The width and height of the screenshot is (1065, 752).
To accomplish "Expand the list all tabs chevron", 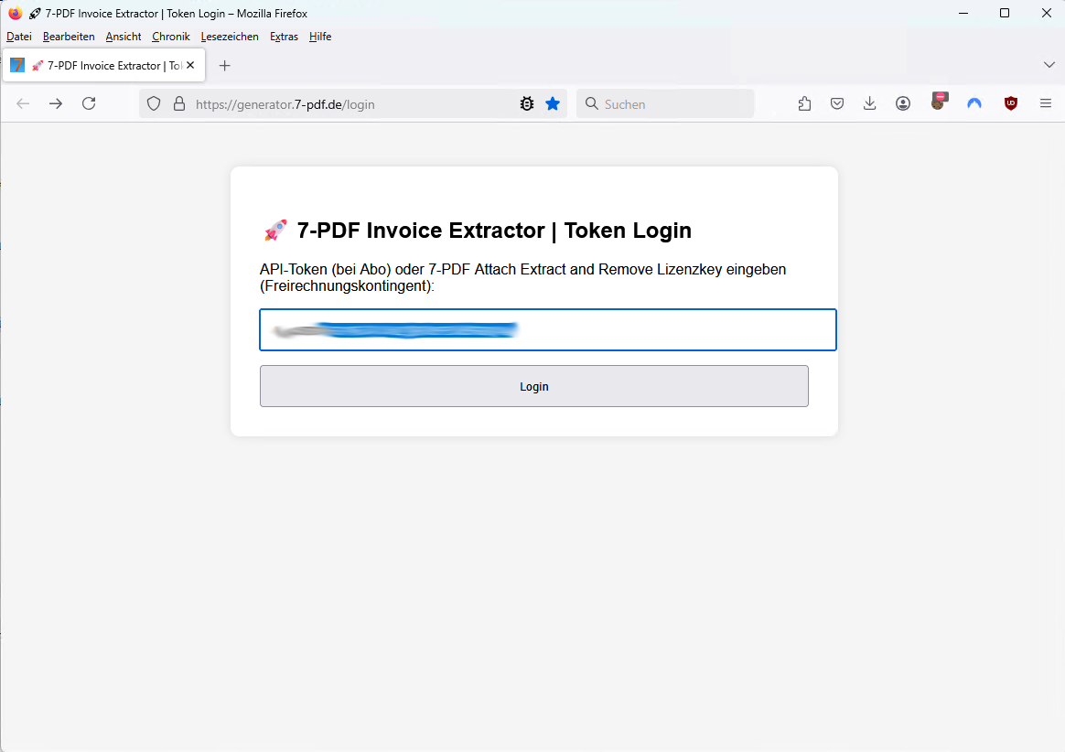I will click(x=1049, y=65).
